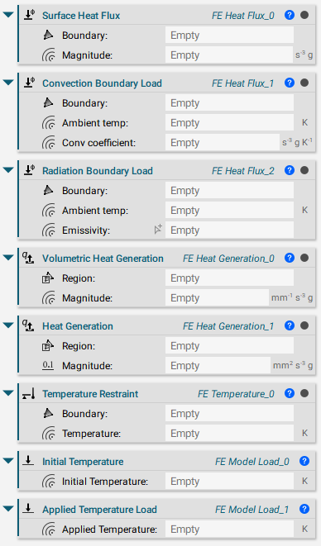This screenshot has height=546, width=321.
Task: Collapse the Temperature Restraint section
Action: tap(8, 393)
